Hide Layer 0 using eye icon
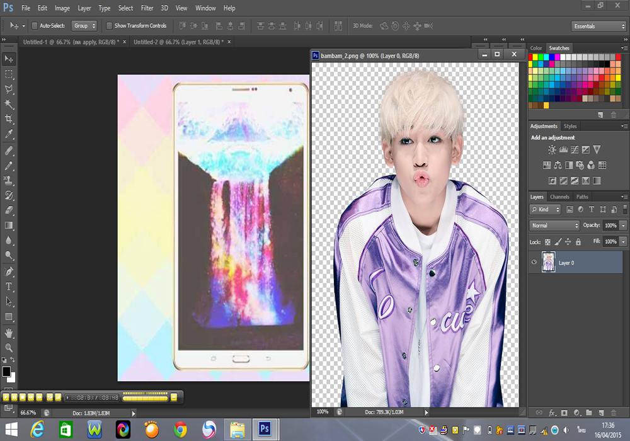 click(534, 263)
